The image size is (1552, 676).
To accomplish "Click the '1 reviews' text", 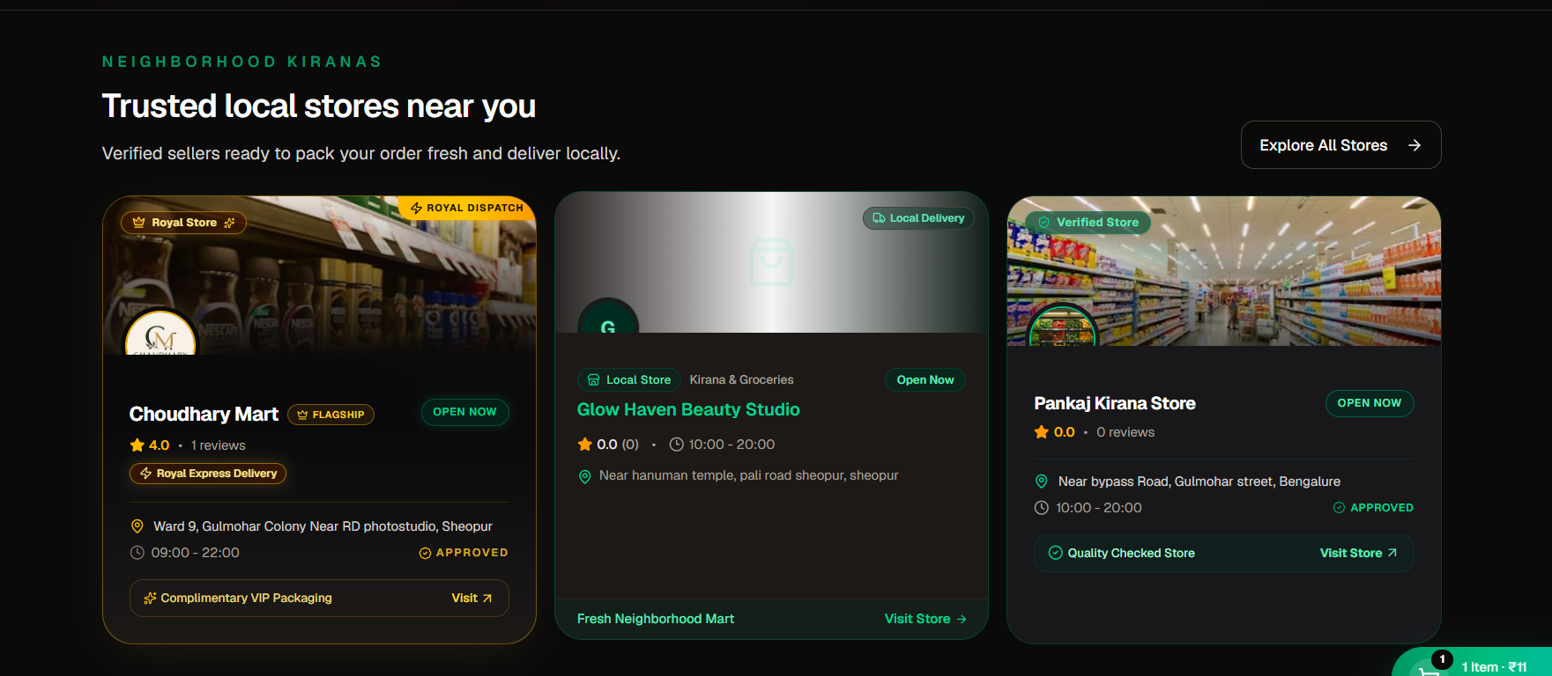I will tap(219, 445).
